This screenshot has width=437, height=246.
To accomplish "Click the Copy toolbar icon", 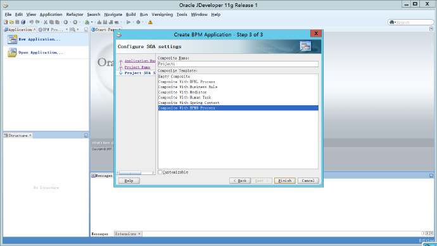I will tap(51, 22).
